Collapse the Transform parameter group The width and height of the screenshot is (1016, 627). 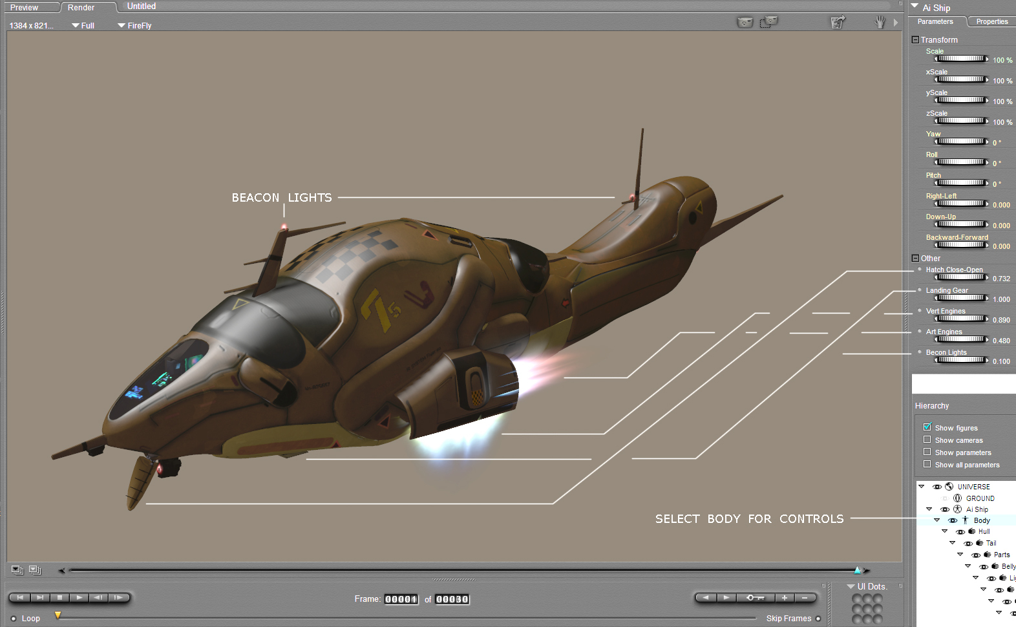click(915, 39)
